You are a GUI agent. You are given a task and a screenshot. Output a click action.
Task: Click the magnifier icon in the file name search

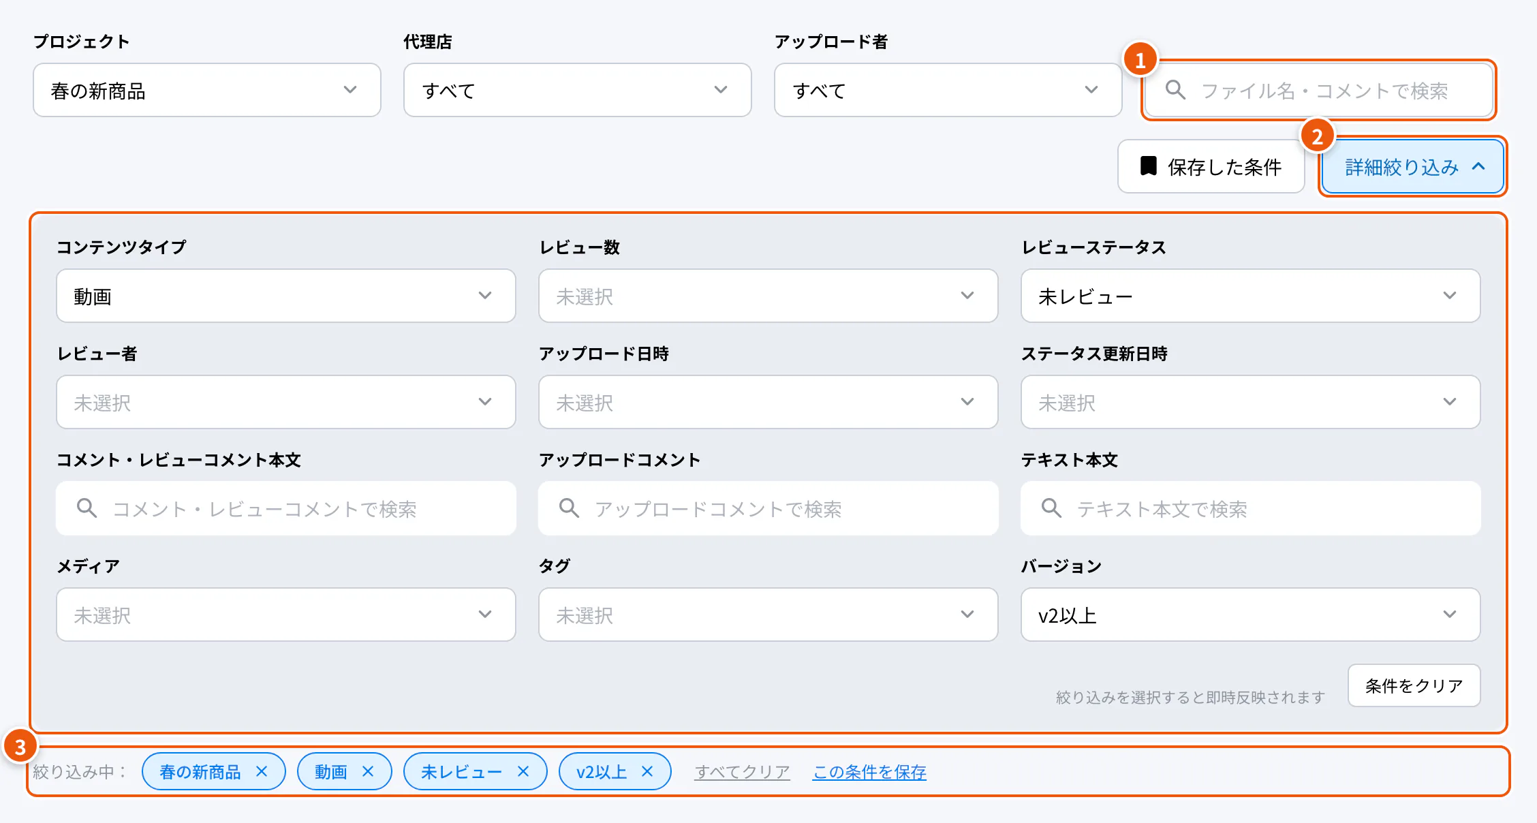(1175, 90)
